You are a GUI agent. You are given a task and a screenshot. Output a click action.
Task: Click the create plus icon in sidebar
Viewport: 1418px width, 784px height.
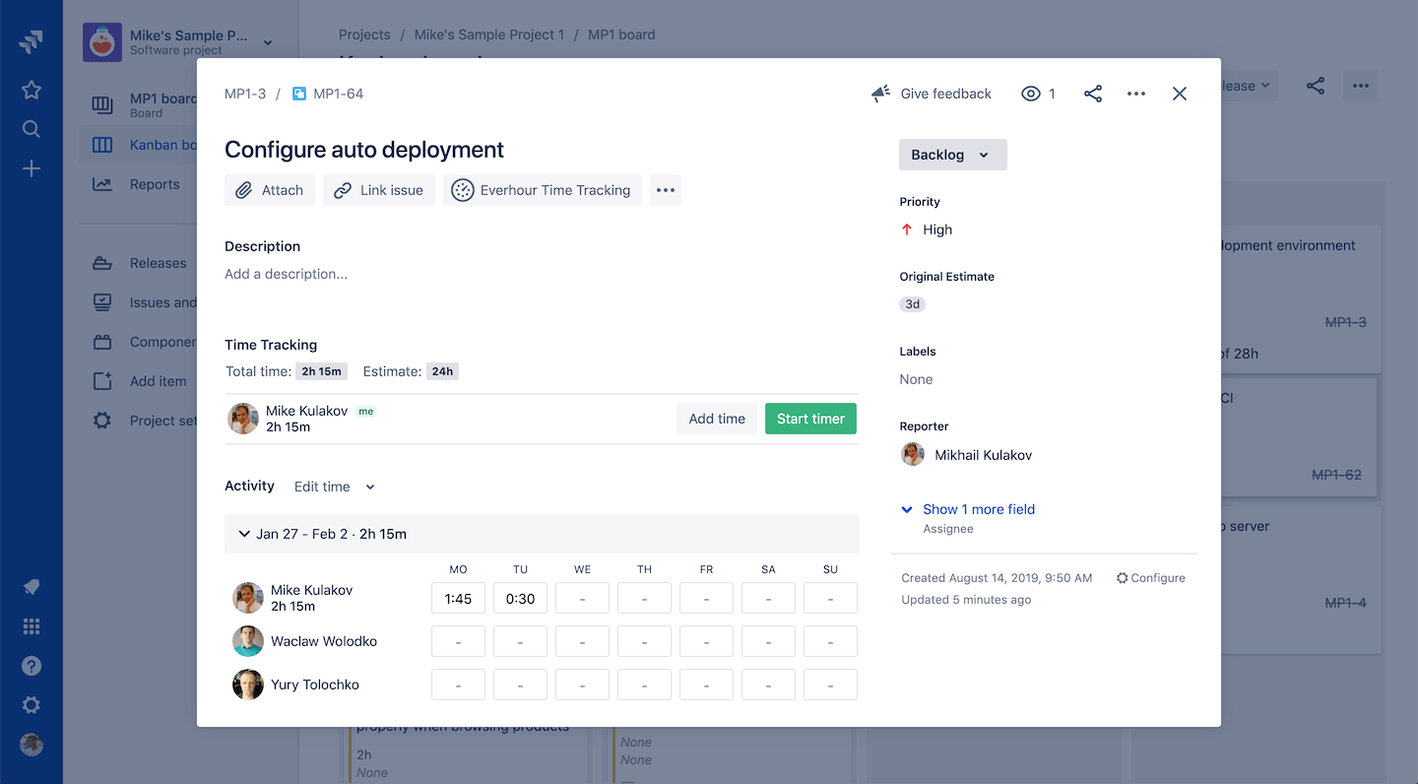click(32, 168)
